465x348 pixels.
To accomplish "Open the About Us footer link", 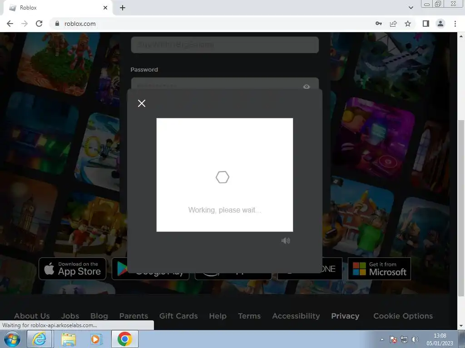I will pyautogui.click(x=32, y=316).
